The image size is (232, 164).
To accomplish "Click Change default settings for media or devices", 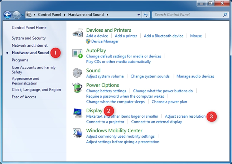I will tap(124, 56).
